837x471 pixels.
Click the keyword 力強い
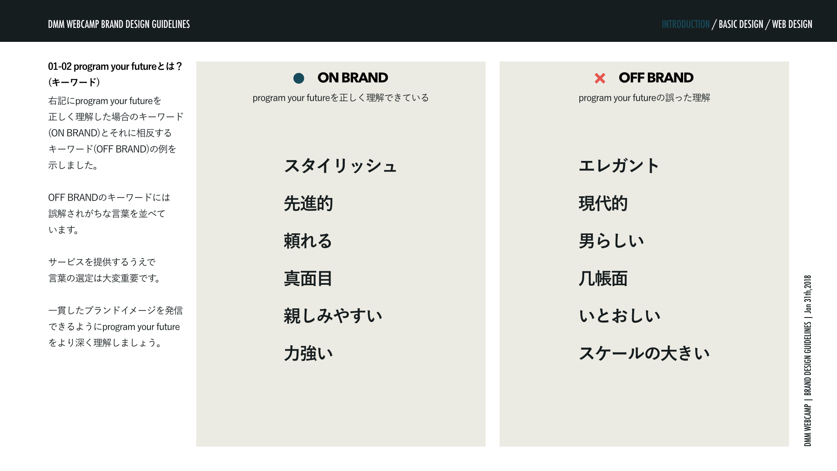point(308,353)
